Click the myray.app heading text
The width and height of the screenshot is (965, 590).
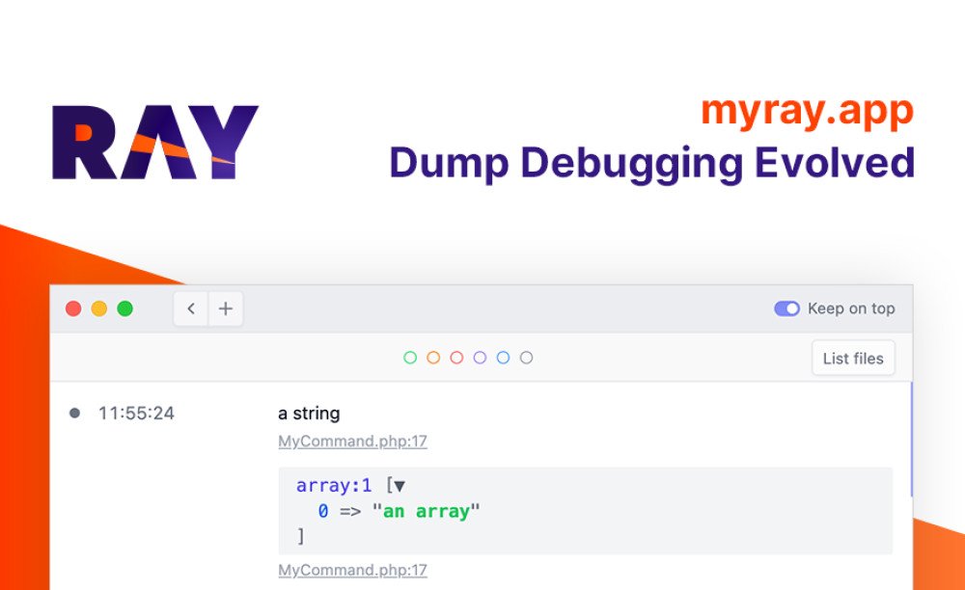click(807, 111)
